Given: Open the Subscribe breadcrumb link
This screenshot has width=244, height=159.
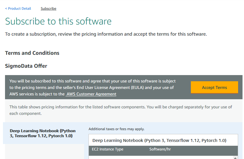Looking at the screenshot, I should coord(48,9).
